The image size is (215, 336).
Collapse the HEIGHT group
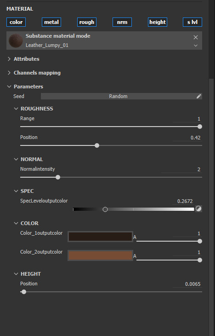(16, 274)
